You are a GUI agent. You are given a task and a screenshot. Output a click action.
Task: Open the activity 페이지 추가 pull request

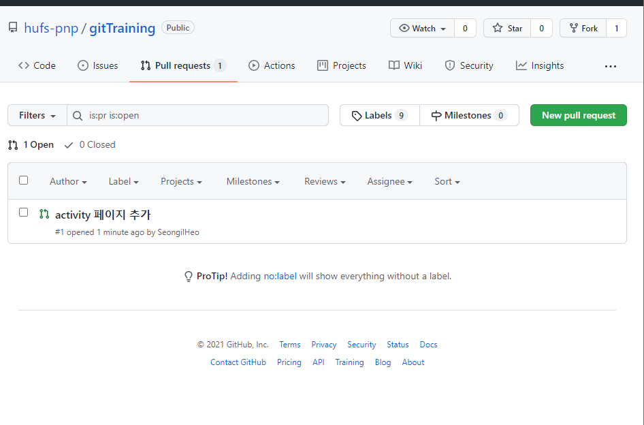coord(103,215)
